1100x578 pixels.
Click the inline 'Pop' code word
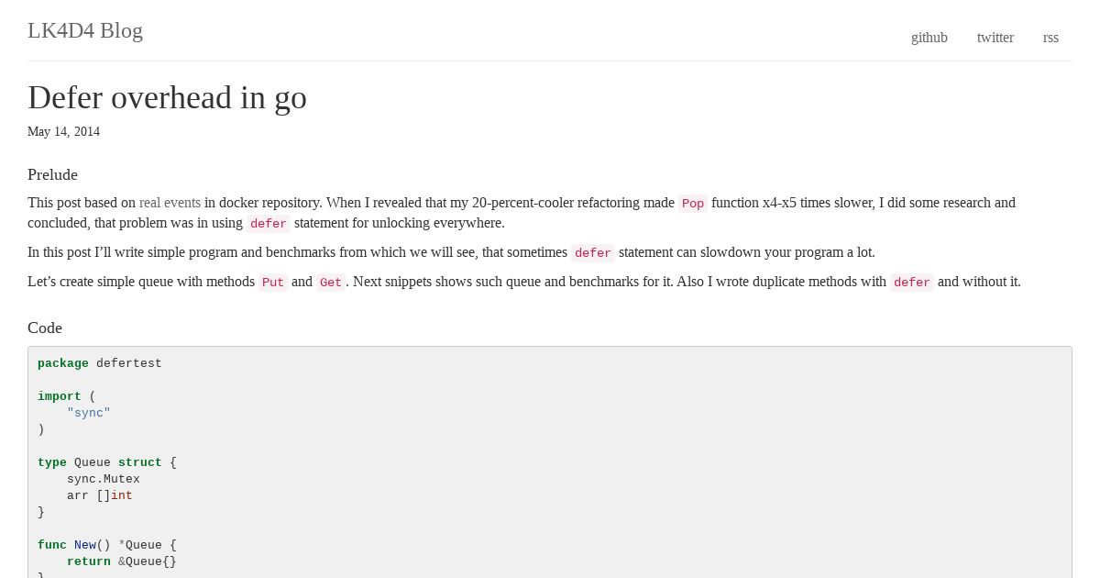coord(693,204)
